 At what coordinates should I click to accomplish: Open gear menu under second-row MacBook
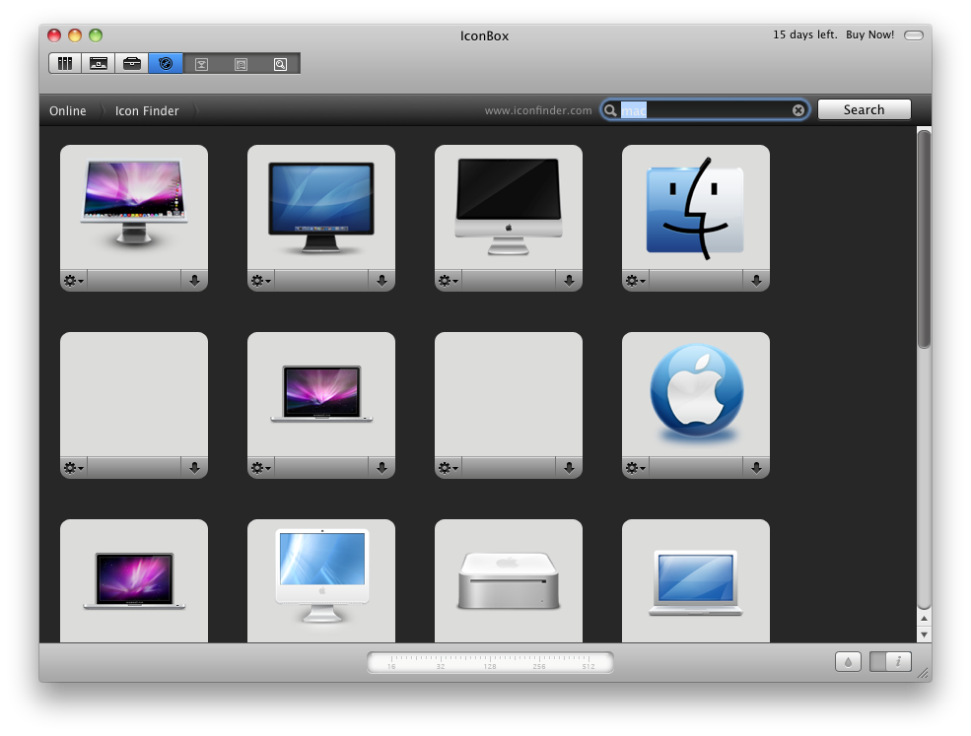(x=260, y=468)
